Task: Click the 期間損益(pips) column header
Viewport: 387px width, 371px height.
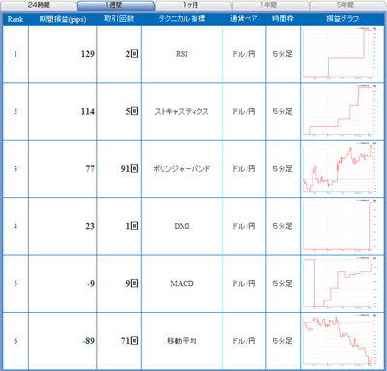Action: point(63,19)
